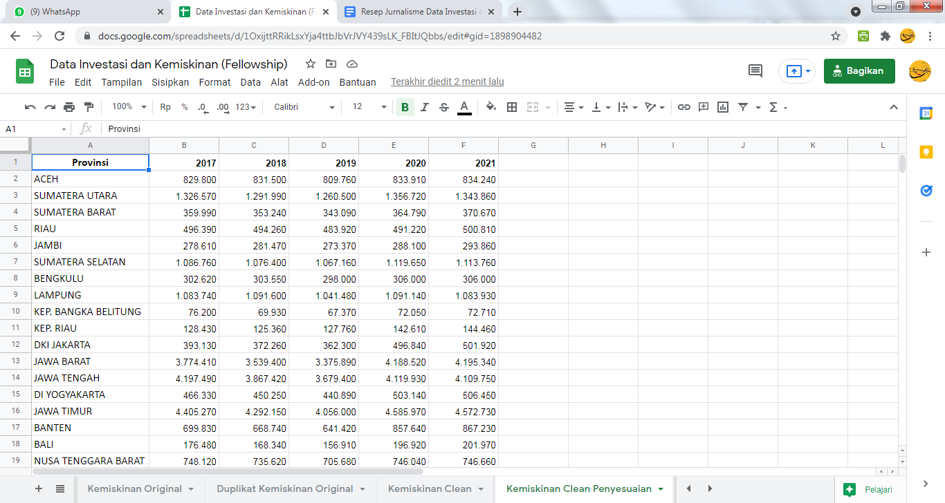
Task: Click the insert link icon
Action: tap(683, 107)
